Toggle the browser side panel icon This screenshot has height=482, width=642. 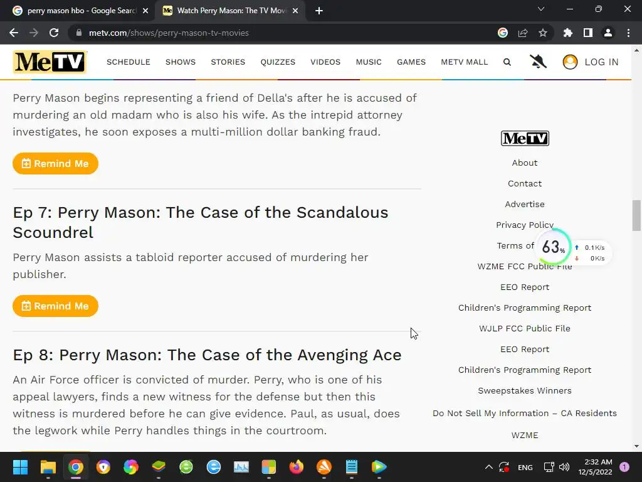click(588, 33)
